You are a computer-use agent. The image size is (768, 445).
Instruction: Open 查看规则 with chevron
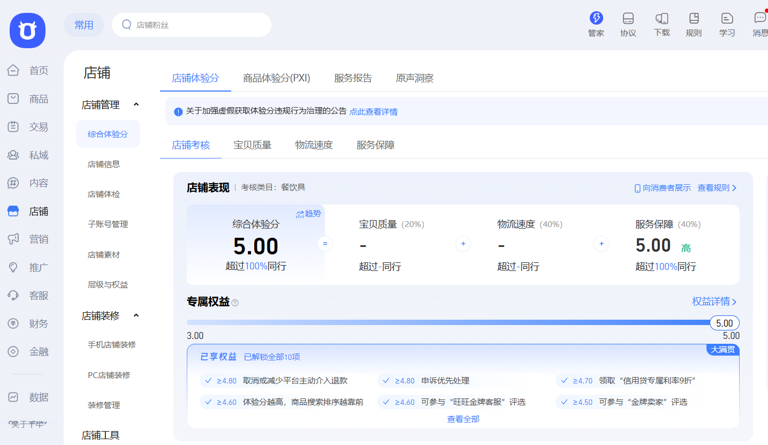point(717,188)
